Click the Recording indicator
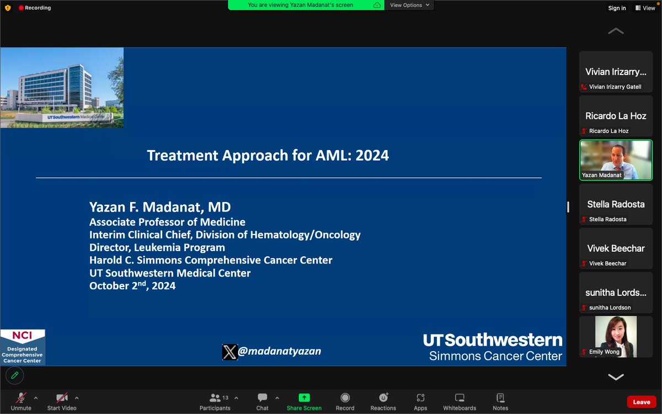The width and height of the screenshot is (662, 414). pyautogui.click(x=35, y=8)
